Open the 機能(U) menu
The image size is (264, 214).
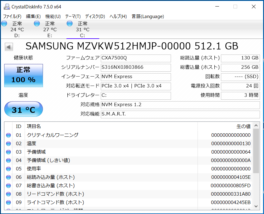53,17
